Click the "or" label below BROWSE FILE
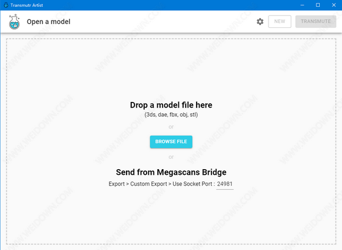Screen dimensions: 342x250 click(171, 157)
